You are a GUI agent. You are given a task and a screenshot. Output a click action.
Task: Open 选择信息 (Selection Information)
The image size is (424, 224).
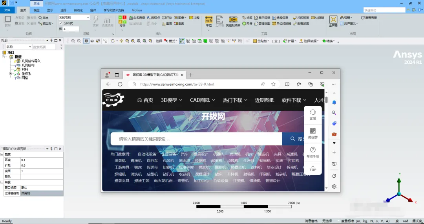280,18
